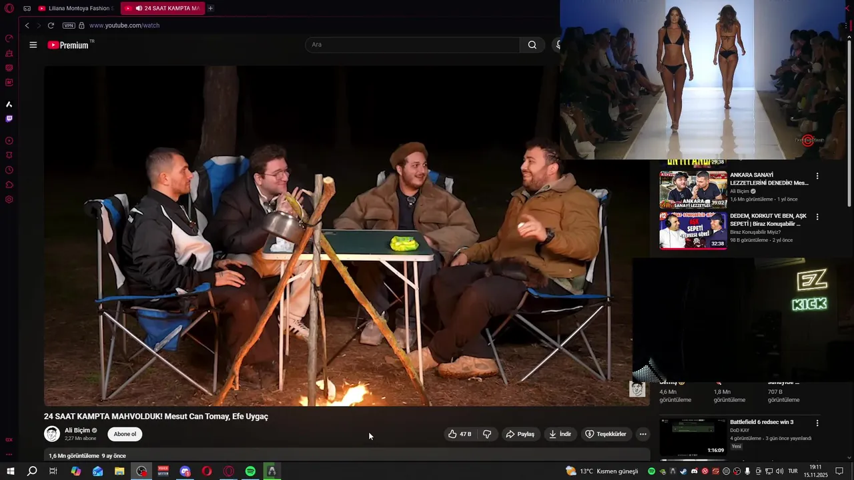Open Battlefield 6 redsec win 3 thumbnail
This screenshot has width=854, height=480.
[x=693, y=437]
